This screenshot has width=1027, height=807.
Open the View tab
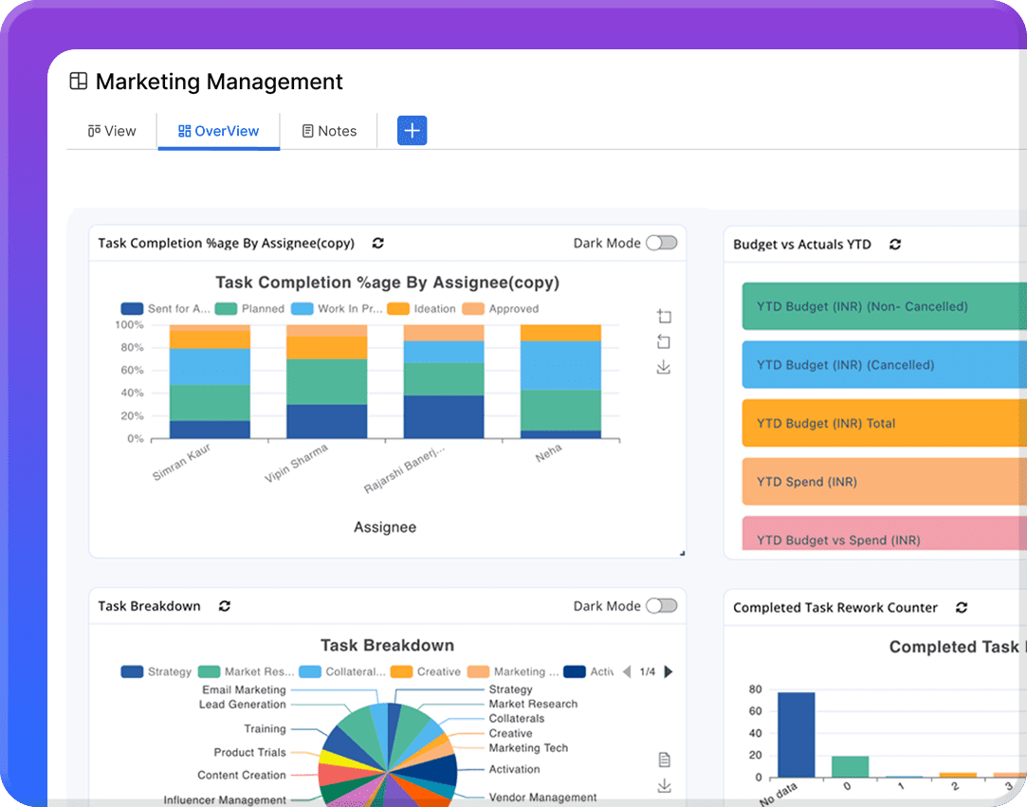112,131
